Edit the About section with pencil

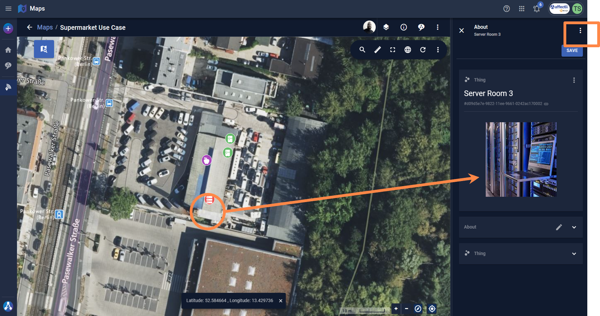coord(559,227)
